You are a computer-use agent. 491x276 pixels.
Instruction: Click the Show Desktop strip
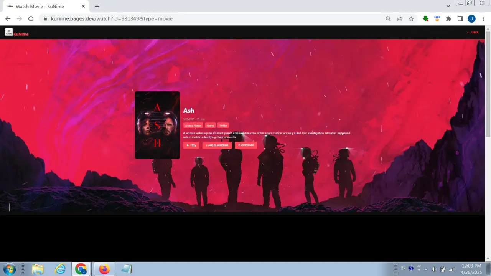(488, 269)
